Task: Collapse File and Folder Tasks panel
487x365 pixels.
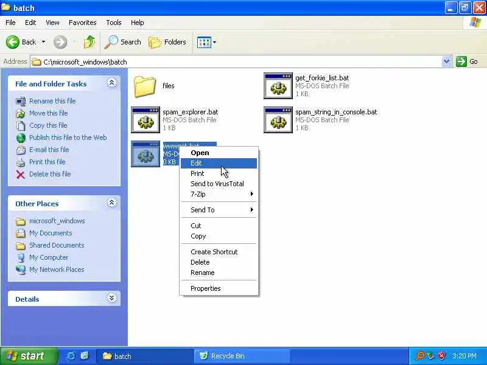Action: (112, 83)
